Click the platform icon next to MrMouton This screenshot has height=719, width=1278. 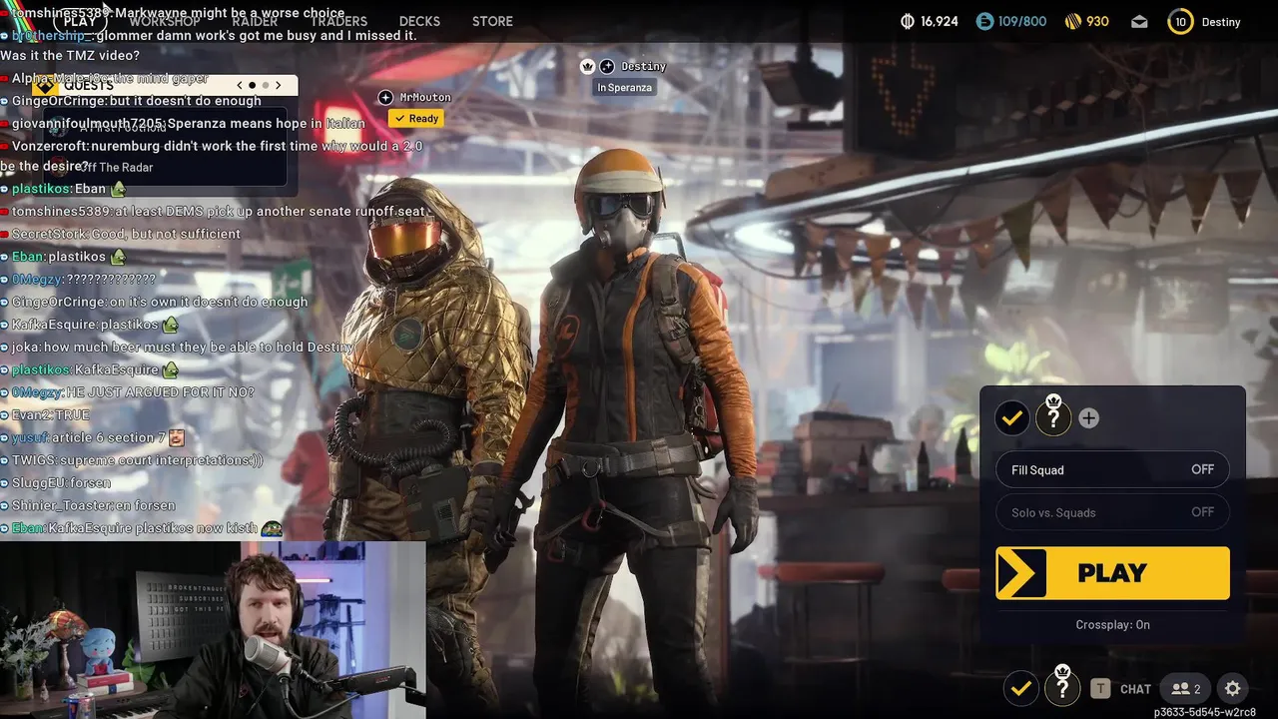(x=385, y=97)
